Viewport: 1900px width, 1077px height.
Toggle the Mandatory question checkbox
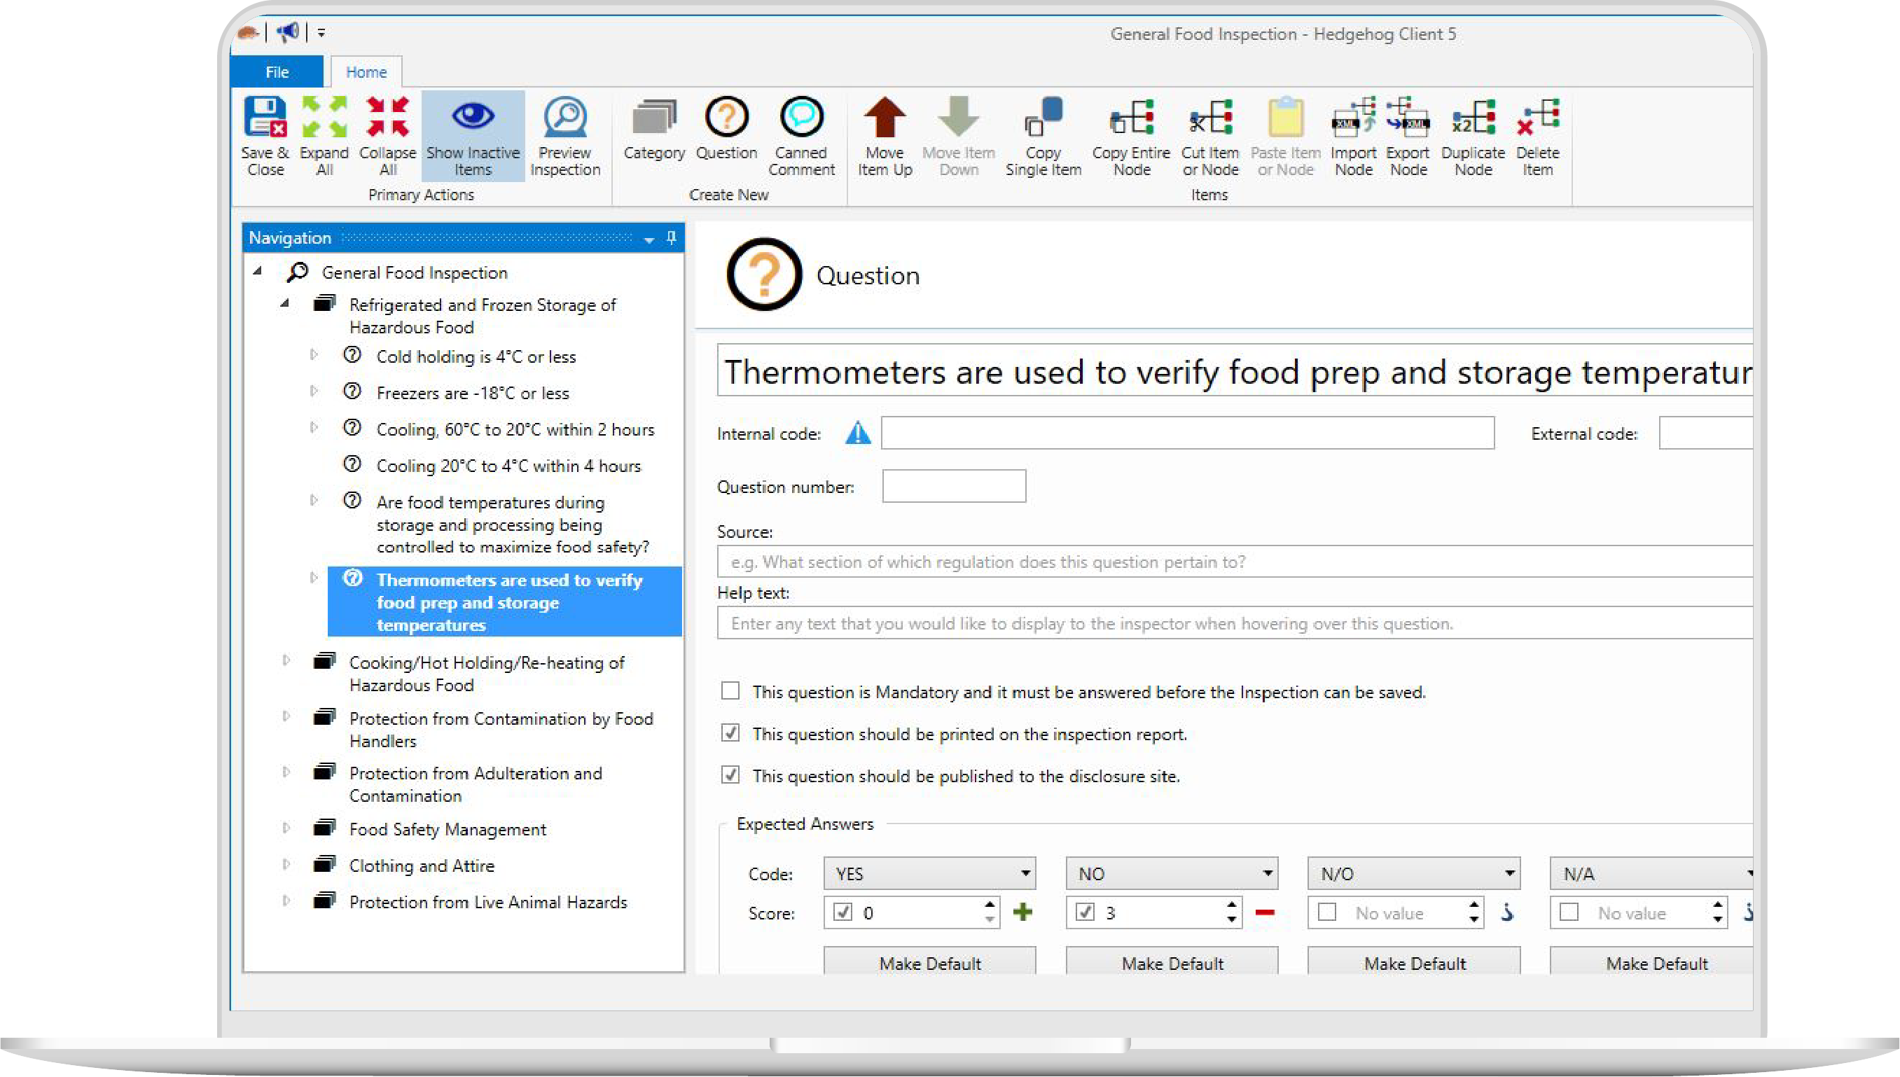coord(730,692)
